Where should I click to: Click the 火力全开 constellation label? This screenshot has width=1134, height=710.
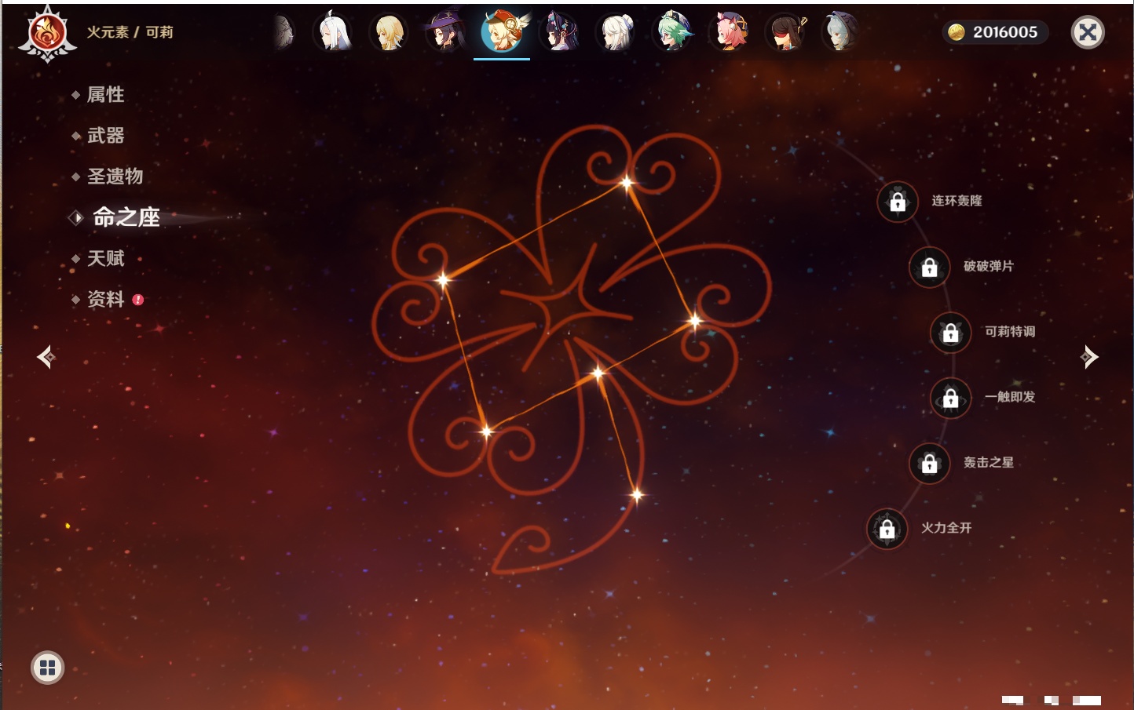tap(946, 528)
